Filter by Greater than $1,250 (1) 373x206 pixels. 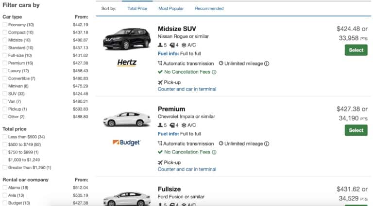5,168
